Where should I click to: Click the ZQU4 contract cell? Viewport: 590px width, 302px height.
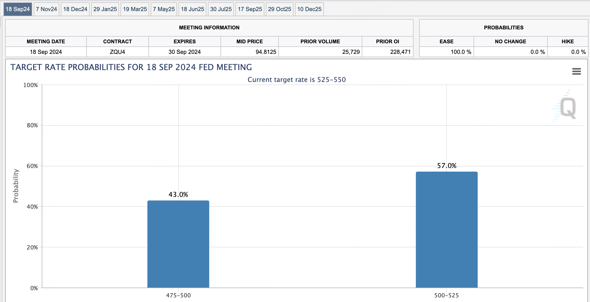(117, 52)
